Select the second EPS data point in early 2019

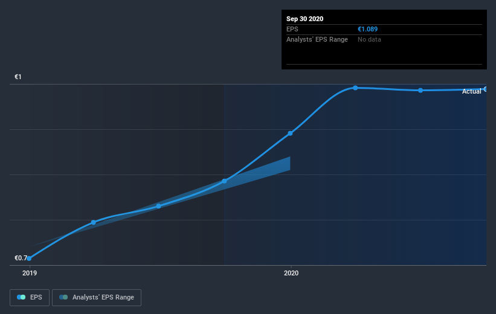93,222
